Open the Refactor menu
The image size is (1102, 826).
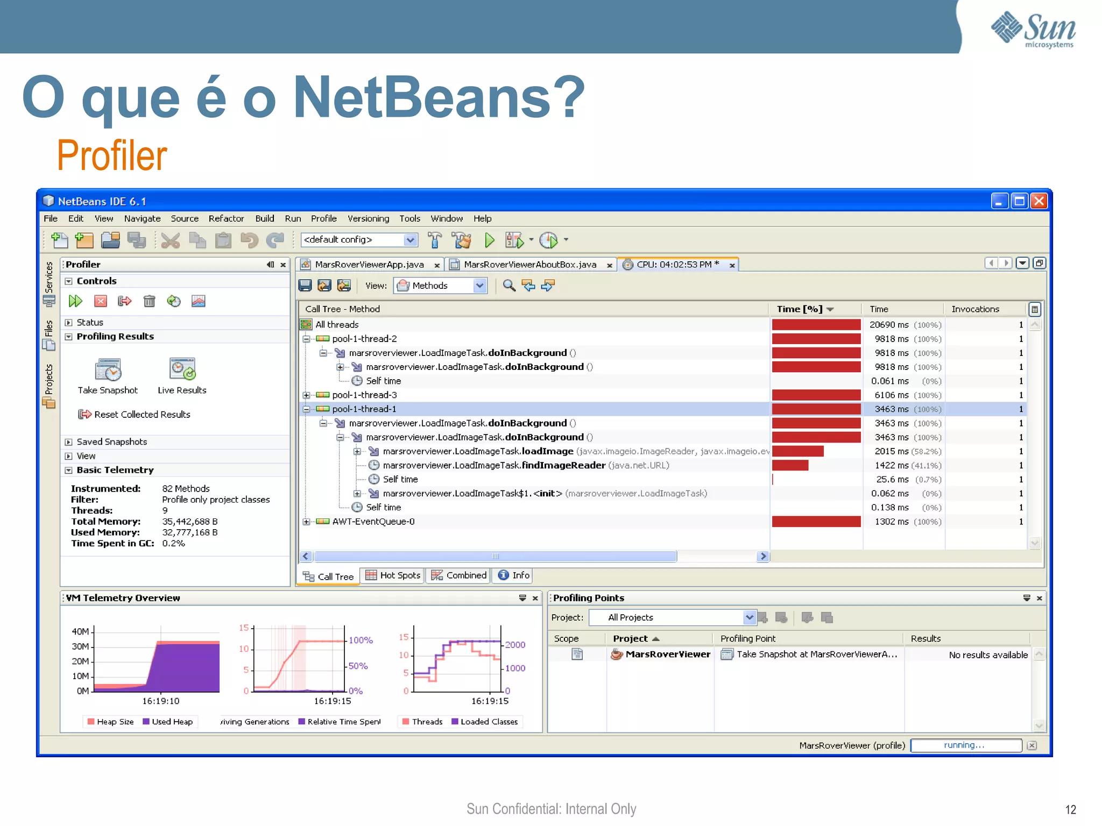pos(226,218)
